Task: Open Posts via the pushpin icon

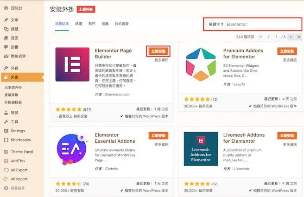Action: click(x=6, y=20)
